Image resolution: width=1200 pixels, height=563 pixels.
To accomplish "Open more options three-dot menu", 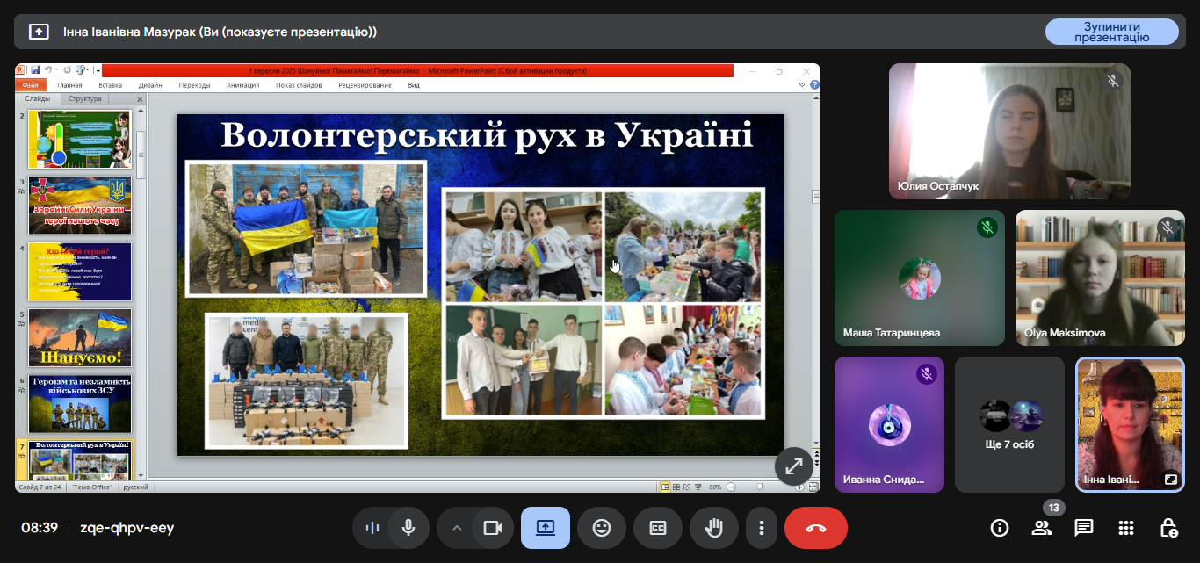I will tap(762, 528).
